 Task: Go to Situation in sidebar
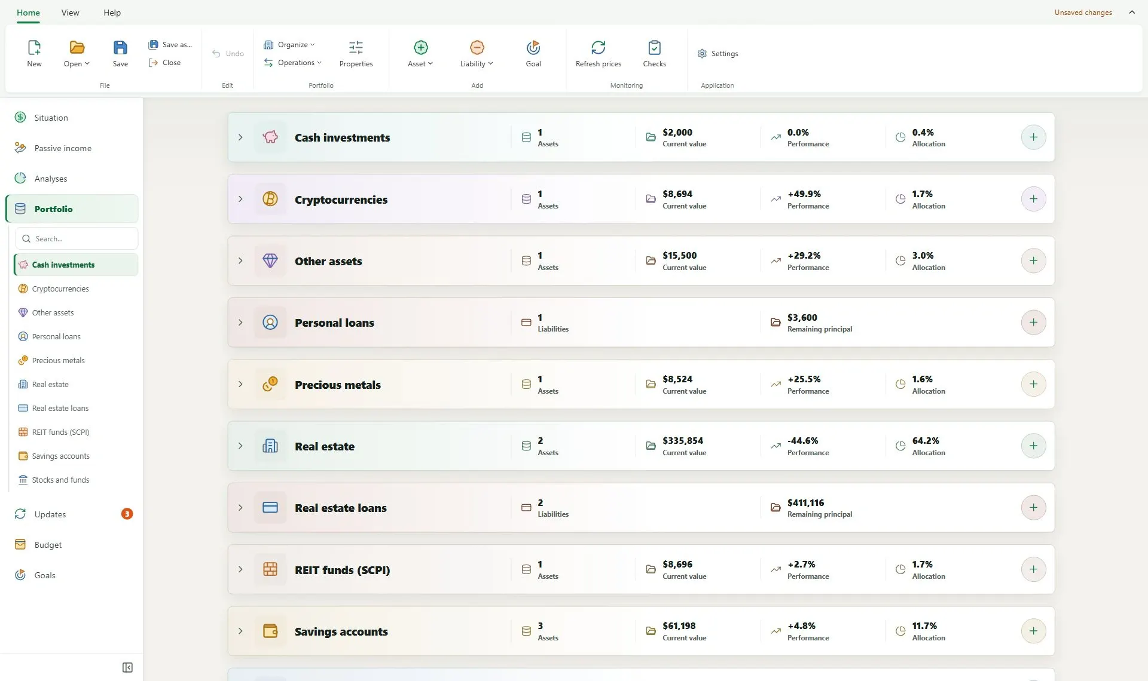pos(72,118)
